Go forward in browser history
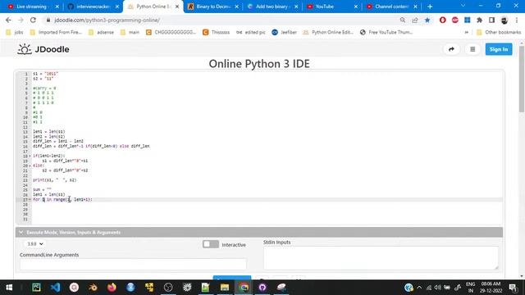Image resolution: width=525 pixels, height=295 pixels. [x=21, y=20]
